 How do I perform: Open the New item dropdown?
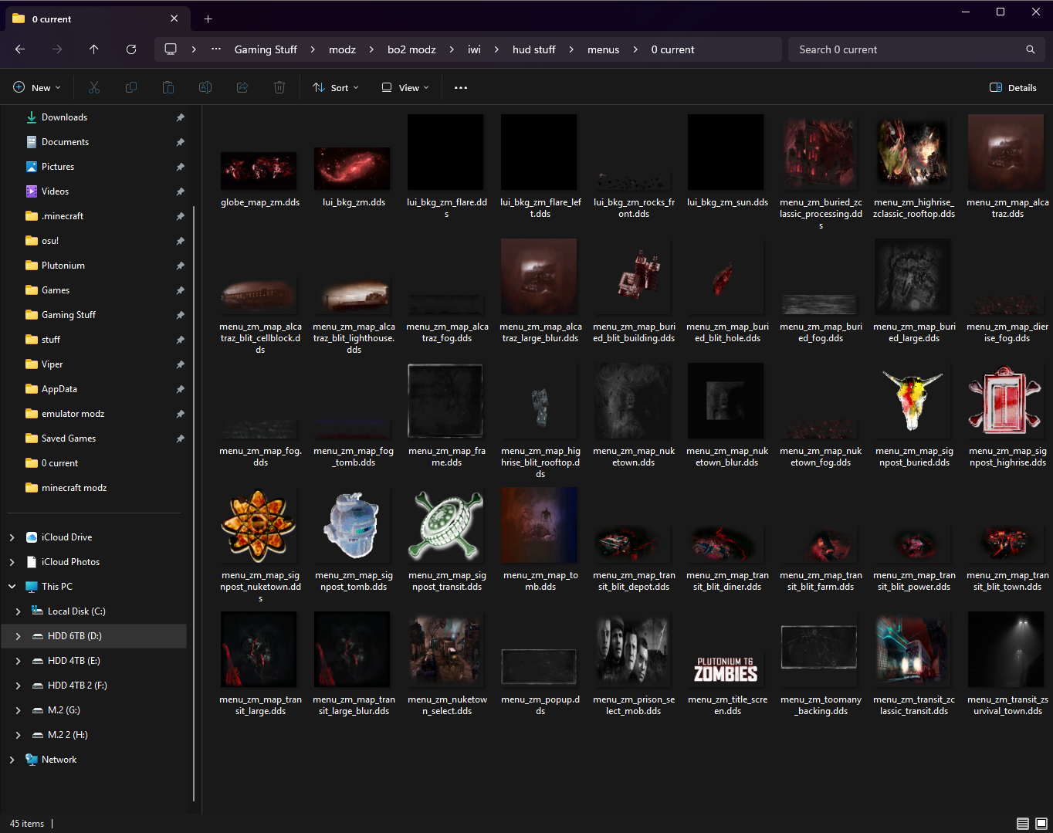(x=37, y=88)
